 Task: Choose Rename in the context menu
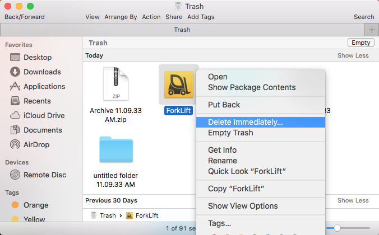pyautogui.click(x=261, y=161)
